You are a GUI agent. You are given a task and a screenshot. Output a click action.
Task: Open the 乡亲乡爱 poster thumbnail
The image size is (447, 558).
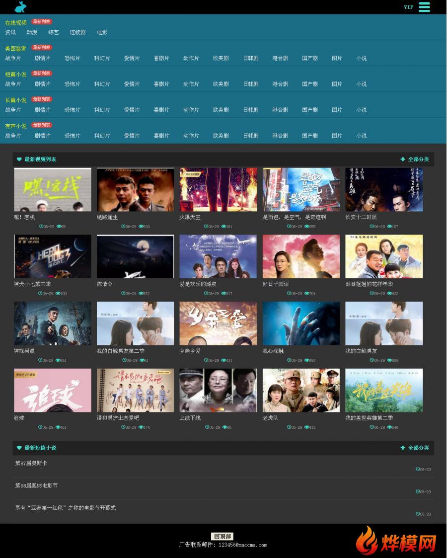[218, 323]
